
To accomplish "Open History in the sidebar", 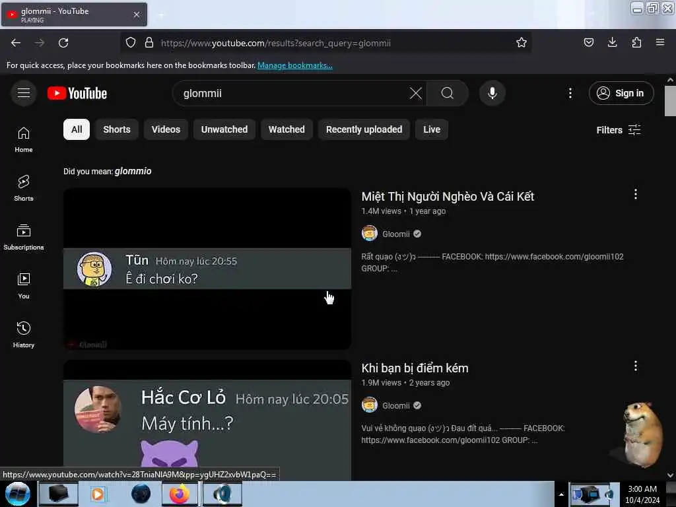I will click(24, 335).
